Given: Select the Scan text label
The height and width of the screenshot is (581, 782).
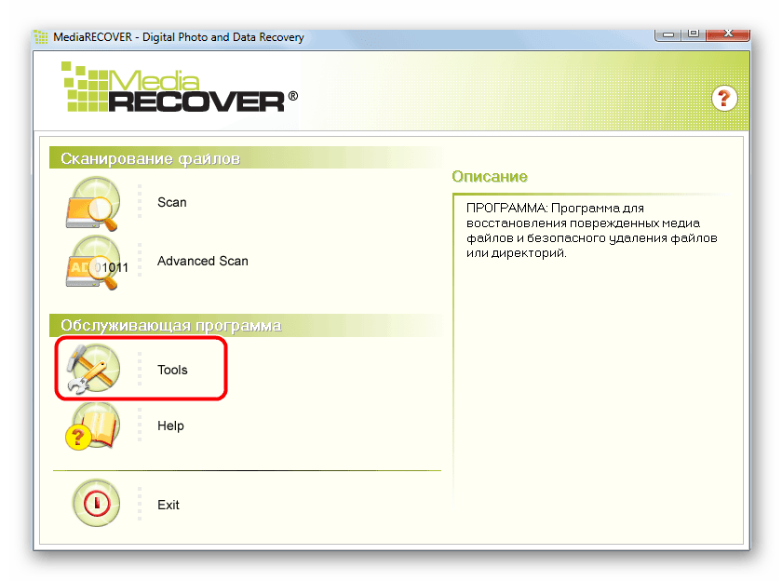Looking at the screenshot, I should (x=172, y=202).
